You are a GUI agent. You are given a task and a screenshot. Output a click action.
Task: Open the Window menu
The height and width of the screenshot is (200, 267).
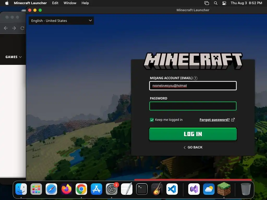pyautogui.click(x=70, y=3)
